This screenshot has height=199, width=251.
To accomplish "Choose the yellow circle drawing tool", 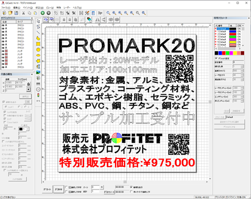I will [x=38, y=49].
